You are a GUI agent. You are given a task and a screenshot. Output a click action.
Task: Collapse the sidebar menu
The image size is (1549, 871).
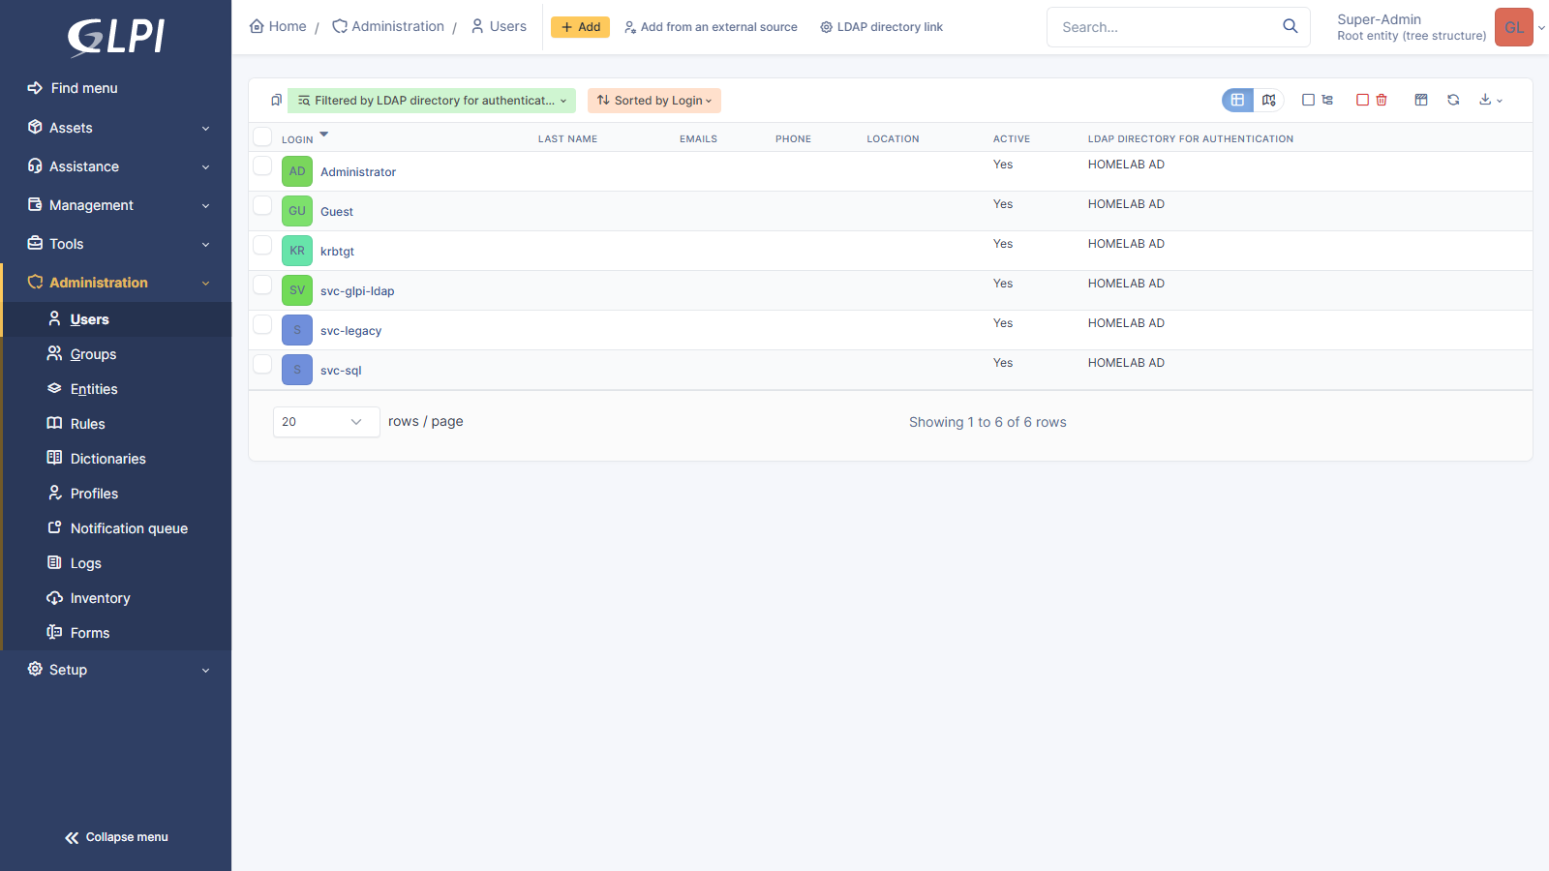[116, 837]
